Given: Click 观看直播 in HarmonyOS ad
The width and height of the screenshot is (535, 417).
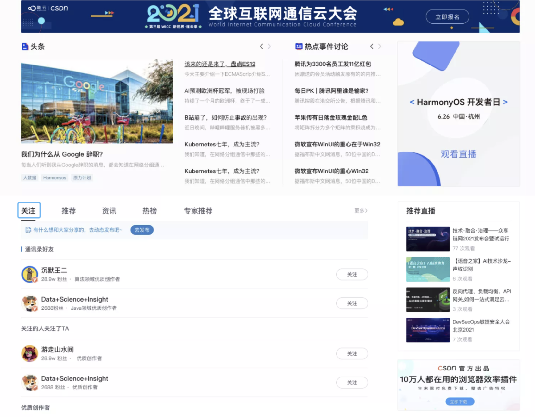Looking at the screenshot, I should point(458,154).
